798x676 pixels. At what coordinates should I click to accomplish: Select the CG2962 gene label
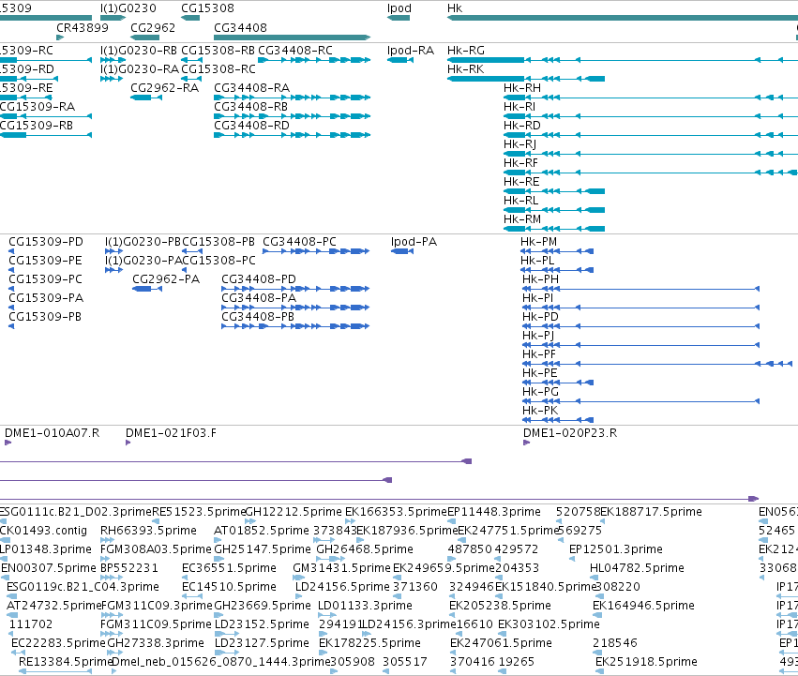153,27
